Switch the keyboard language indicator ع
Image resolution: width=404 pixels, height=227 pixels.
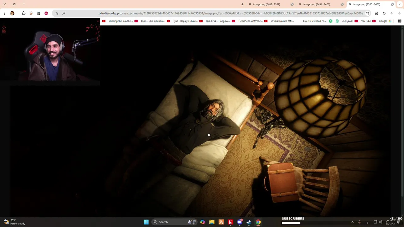click(x=367, y=222)
